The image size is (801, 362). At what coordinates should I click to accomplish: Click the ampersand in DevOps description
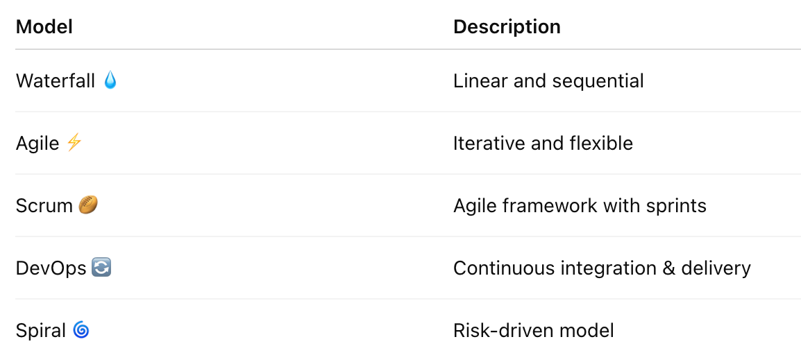[669, 268]
